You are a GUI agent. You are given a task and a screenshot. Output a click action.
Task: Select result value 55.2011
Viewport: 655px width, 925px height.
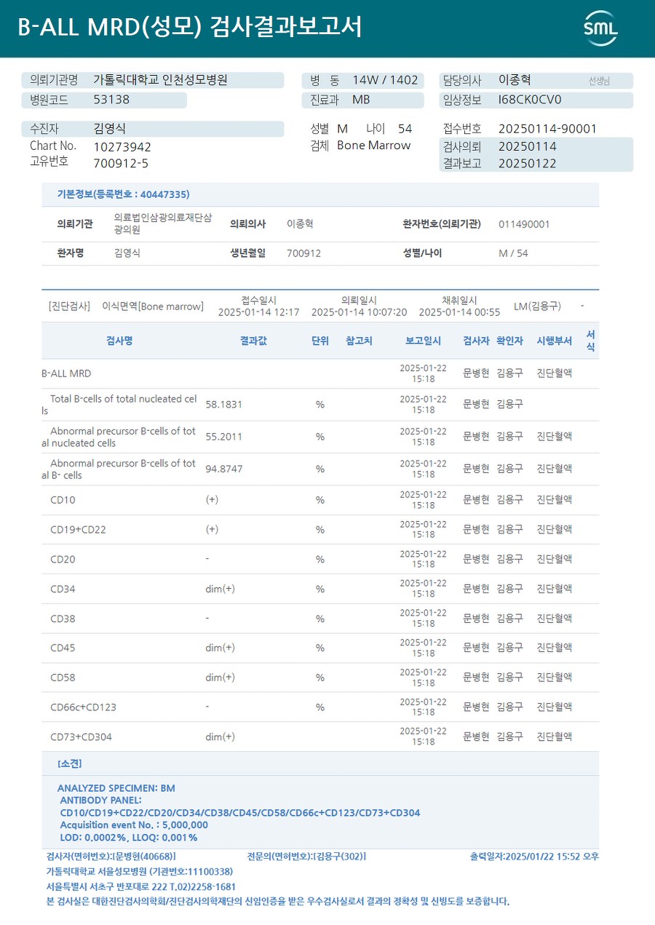[224, 437]
